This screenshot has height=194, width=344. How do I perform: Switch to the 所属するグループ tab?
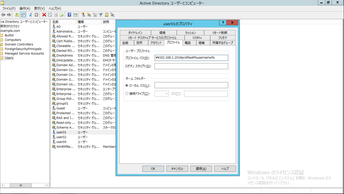(x=223, y=43)
